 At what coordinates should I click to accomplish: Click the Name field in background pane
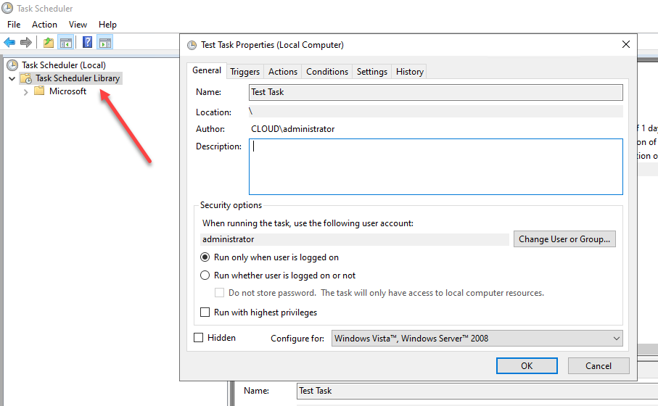(477, 391)
